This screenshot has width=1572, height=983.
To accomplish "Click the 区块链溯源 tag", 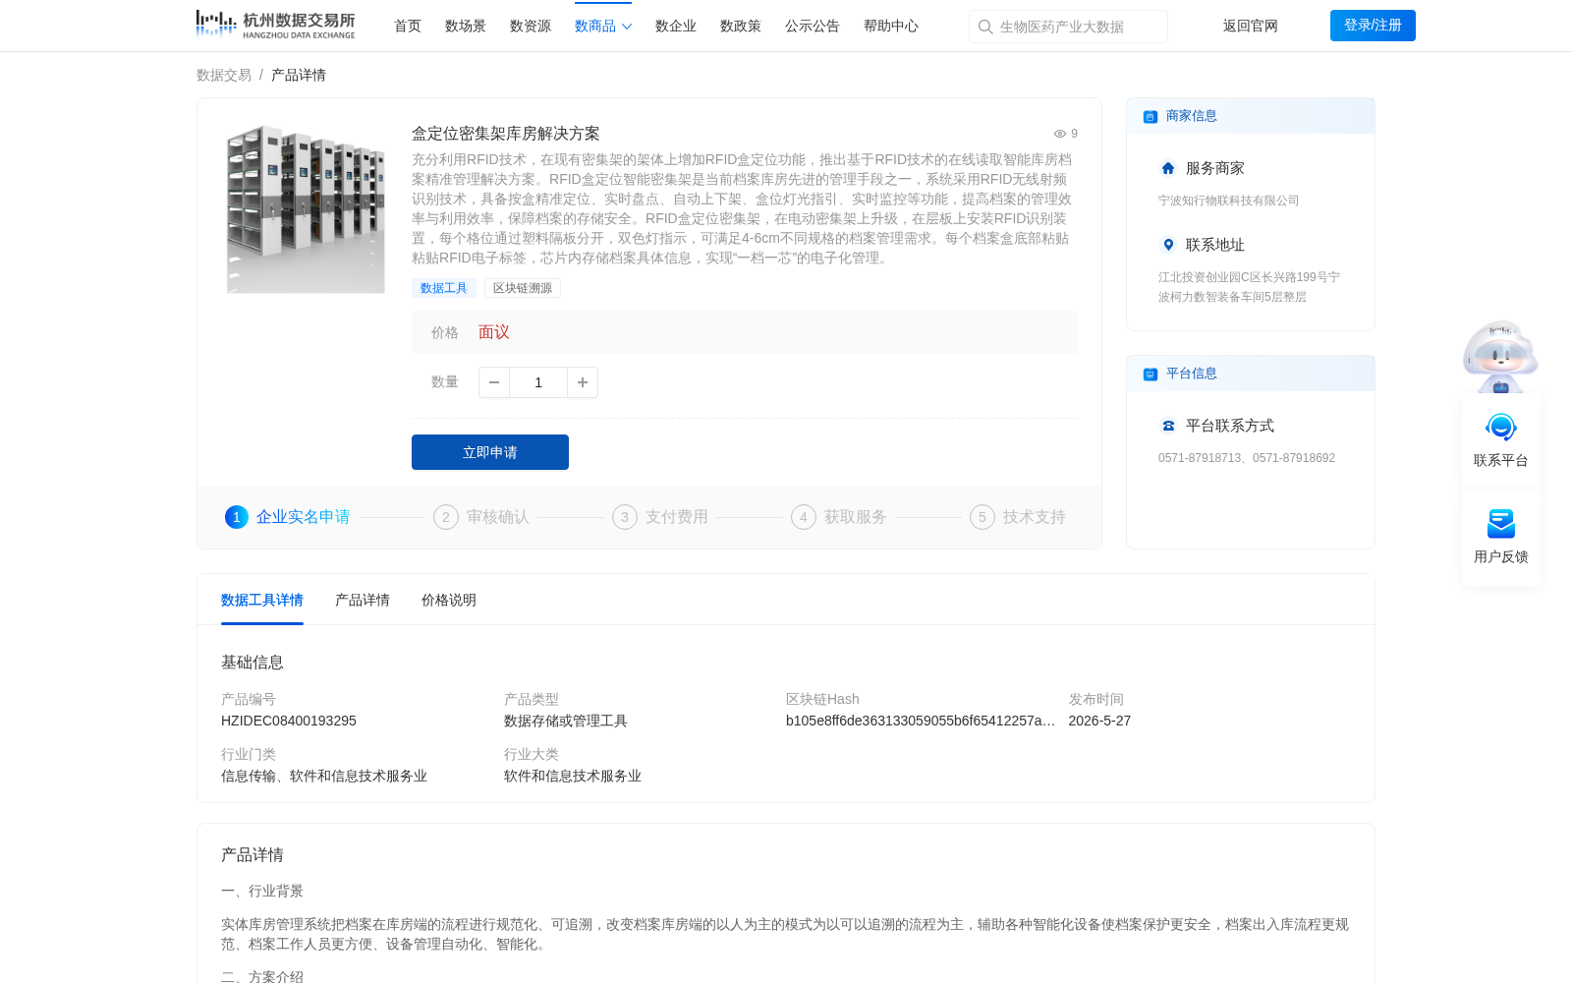I will (x=523, y=288).
